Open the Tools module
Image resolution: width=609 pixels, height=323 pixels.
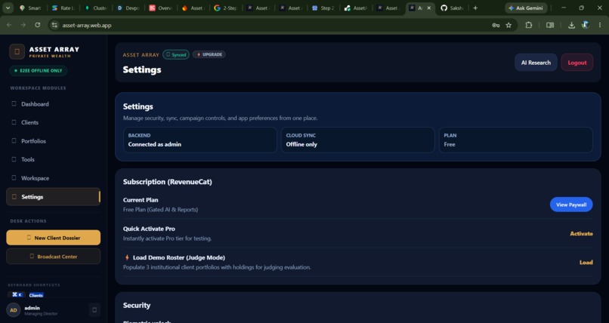click(53, 159)
